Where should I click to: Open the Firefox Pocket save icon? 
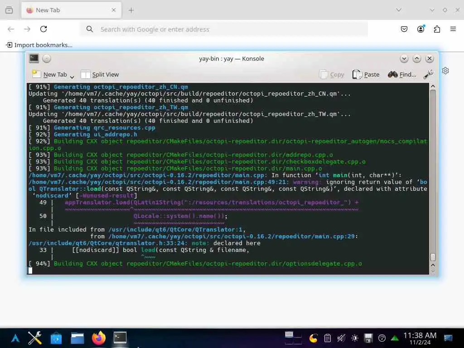[404, 29]
